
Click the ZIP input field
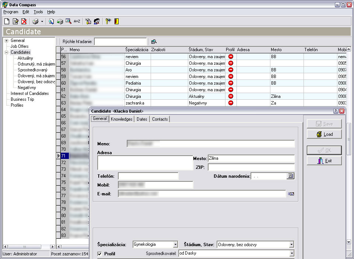(251, 167)
